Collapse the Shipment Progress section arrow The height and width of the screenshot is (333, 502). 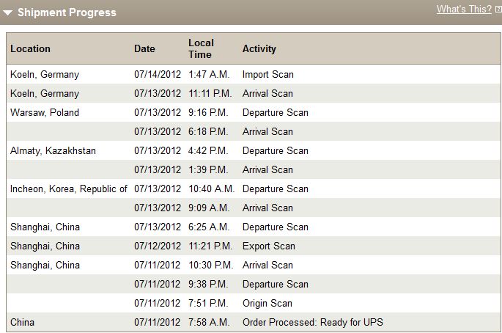(x=7, y=12)
